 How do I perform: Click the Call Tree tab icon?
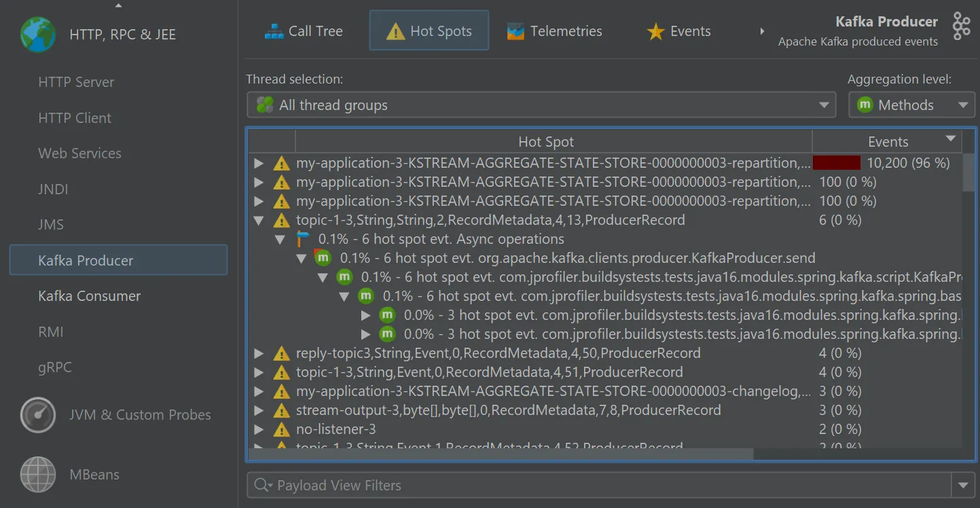tap(274, 31)
